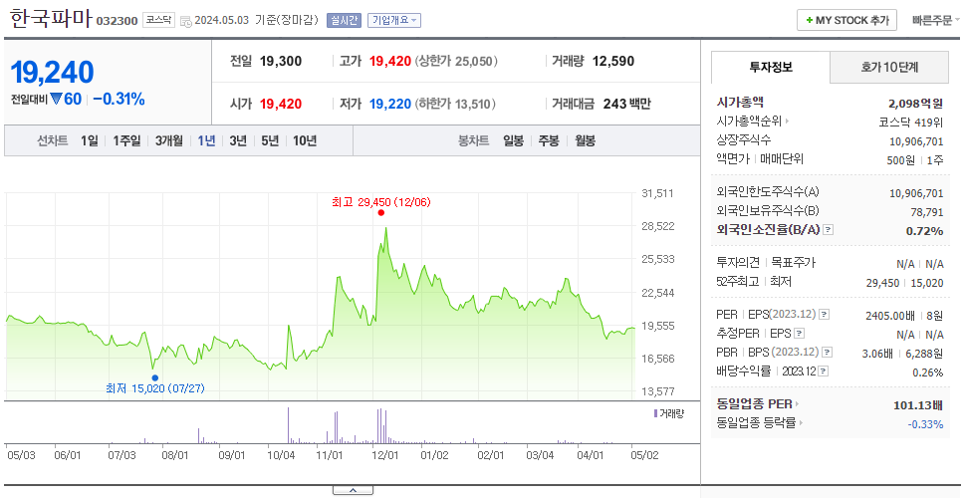Viewport: 964px width, 498px height.
Task: Click the 동일업종 등락률 value -0.33%
Action: 926,423
